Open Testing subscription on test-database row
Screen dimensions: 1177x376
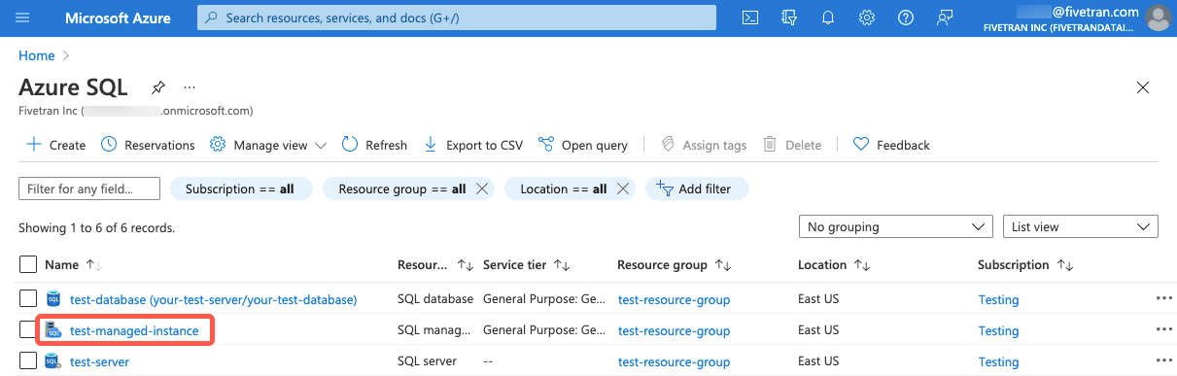pyautogui.click(x=998, y=299)
